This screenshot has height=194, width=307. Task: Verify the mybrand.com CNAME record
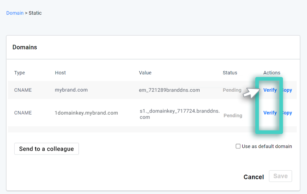point(270,90)
